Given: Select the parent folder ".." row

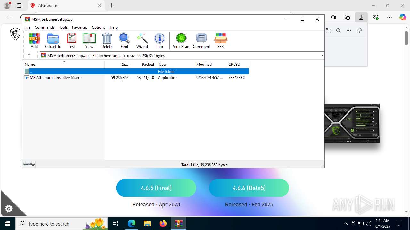Looking at the screenshot, I should pyautogui.click(x=136, y=72).
